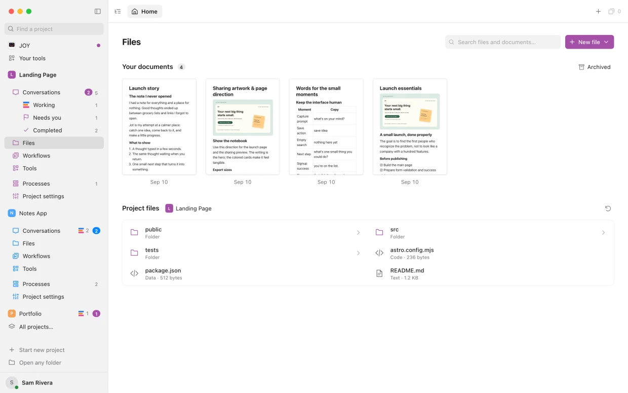Viewport: 628px width, 393px height.
Task: Open Words for the small moments document
Action: pos(326,127)
